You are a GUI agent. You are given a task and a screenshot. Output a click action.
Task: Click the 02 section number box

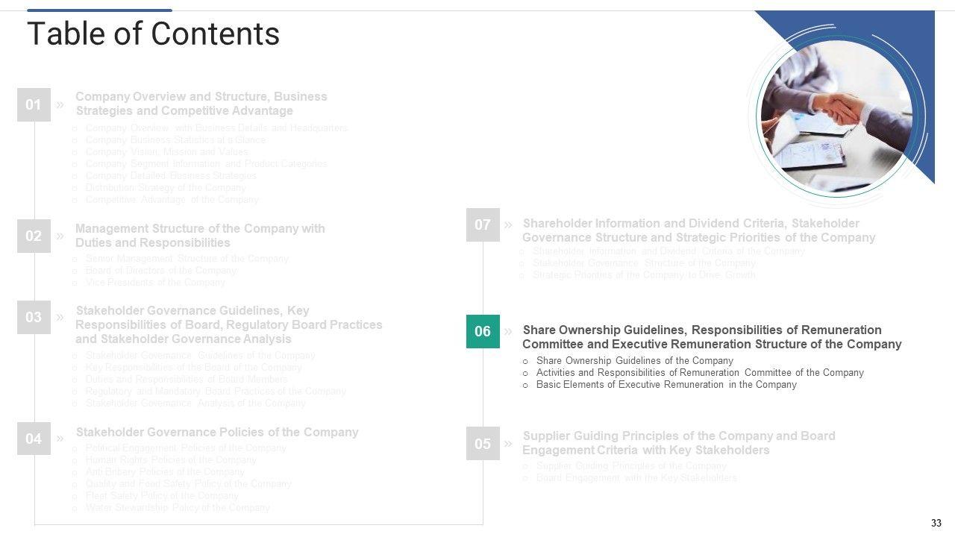click(34, 236)
